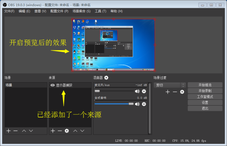Click the 开始推流 button

pyautogui.click(x=205, y=85)
